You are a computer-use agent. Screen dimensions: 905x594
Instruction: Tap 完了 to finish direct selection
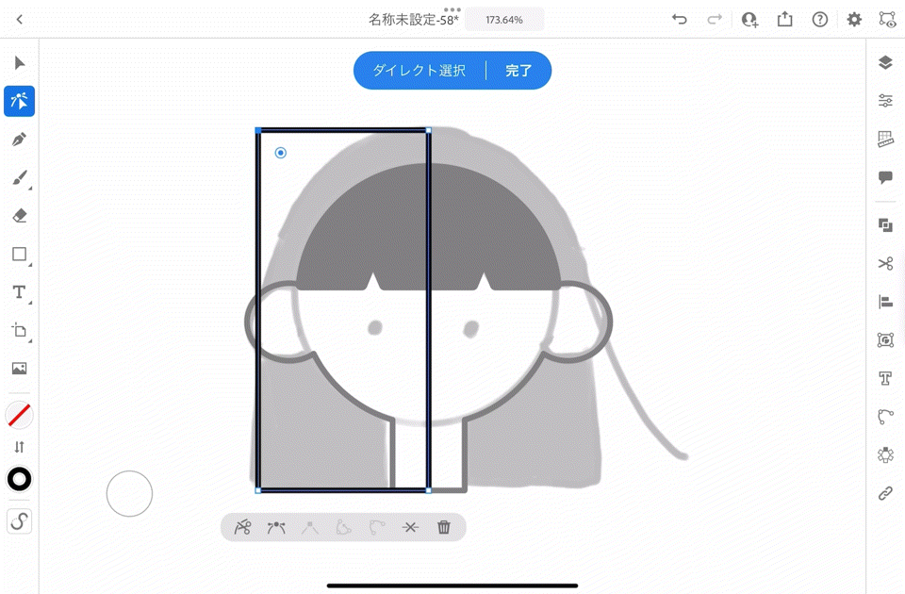pos(518,71)
